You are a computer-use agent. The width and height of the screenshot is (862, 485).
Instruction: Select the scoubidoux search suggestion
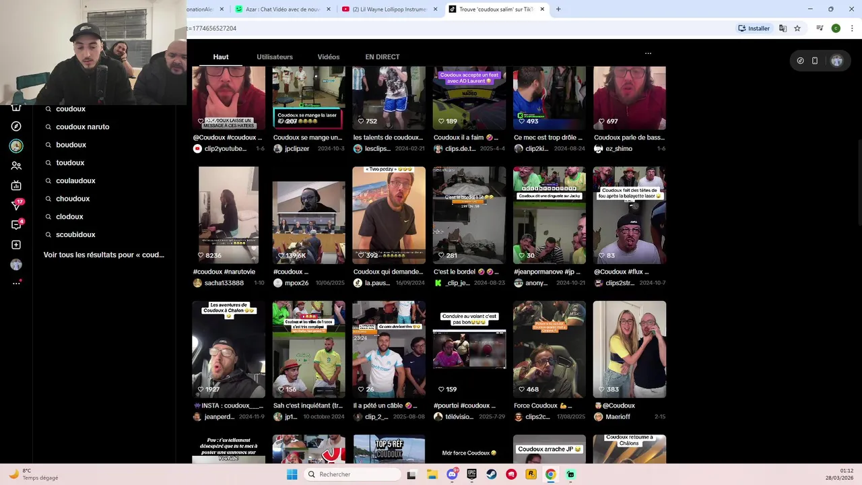tap(76, 234)
